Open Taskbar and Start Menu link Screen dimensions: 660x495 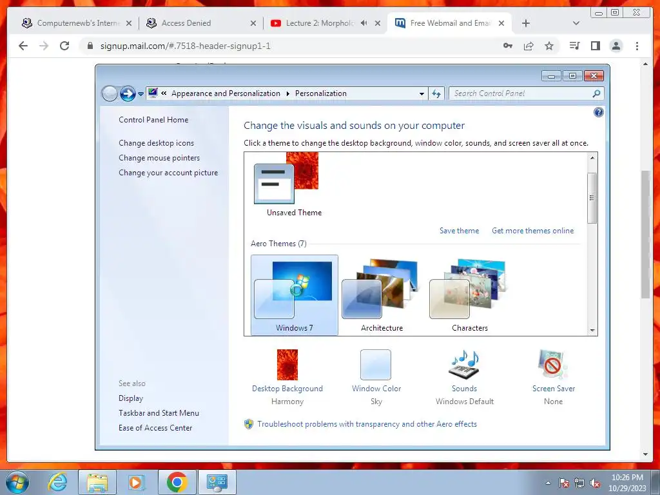(x=159, y=413)
